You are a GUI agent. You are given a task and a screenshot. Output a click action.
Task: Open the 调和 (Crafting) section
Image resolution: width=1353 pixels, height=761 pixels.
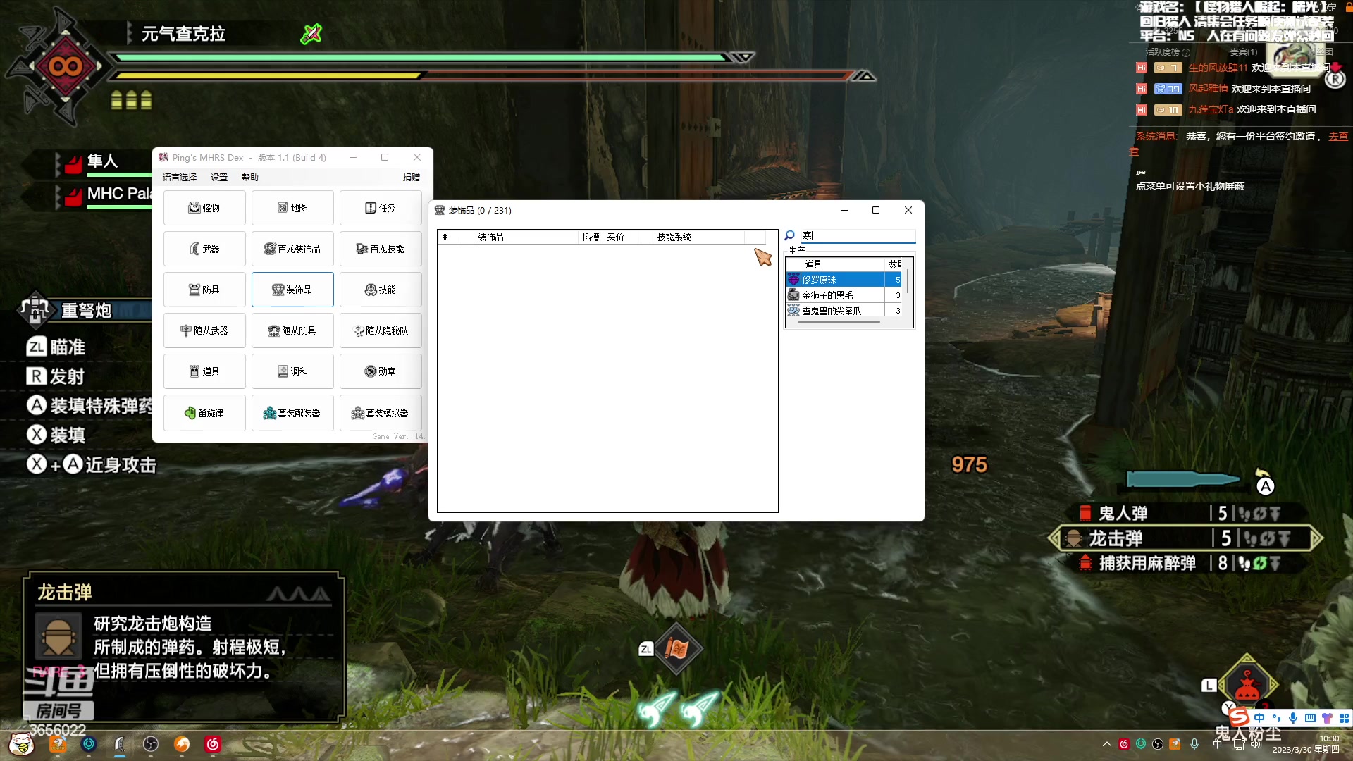pos(292,371)
